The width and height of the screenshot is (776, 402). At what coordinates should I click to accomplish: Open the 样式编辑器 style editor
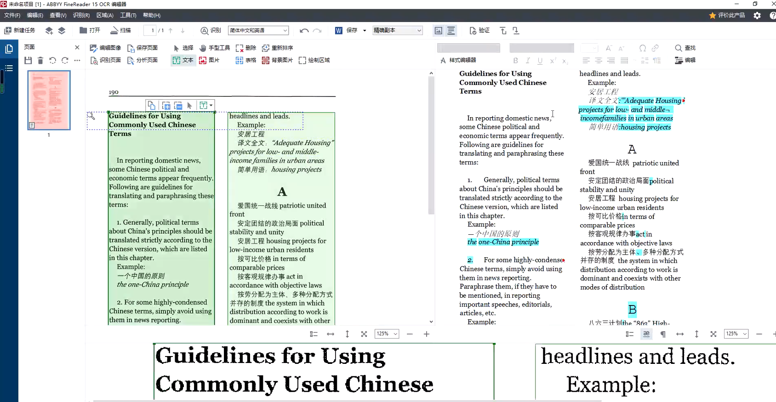click(x=458, y=60)
